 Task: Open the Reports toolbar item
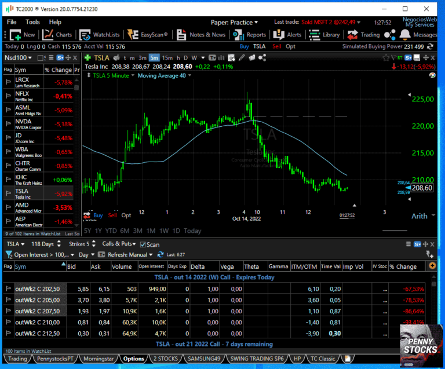tap(250, 35)
